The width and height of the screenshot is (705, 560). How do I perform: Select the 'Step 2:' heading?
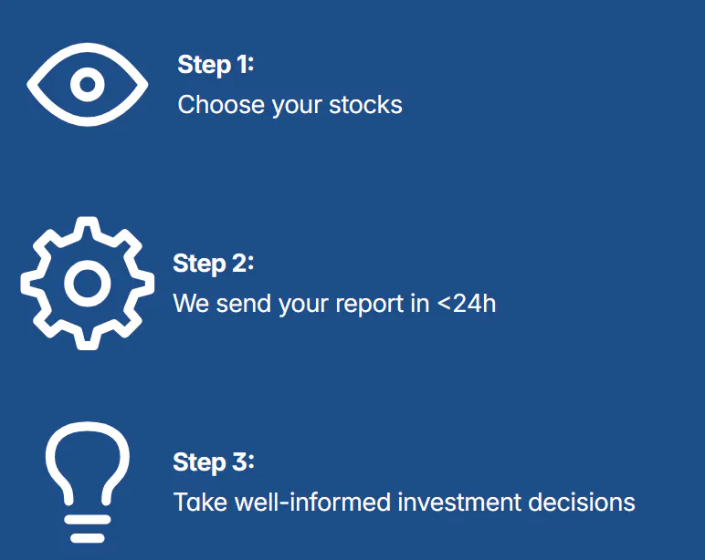point(214,264)
